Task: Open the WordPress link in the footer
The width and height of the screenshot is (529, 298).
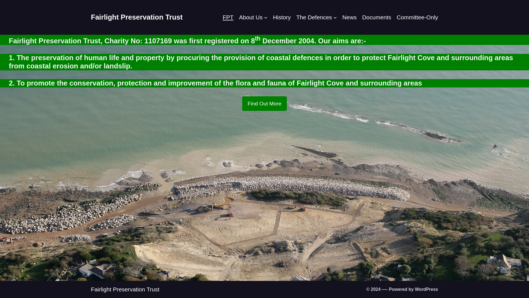Action: [426, 289]
